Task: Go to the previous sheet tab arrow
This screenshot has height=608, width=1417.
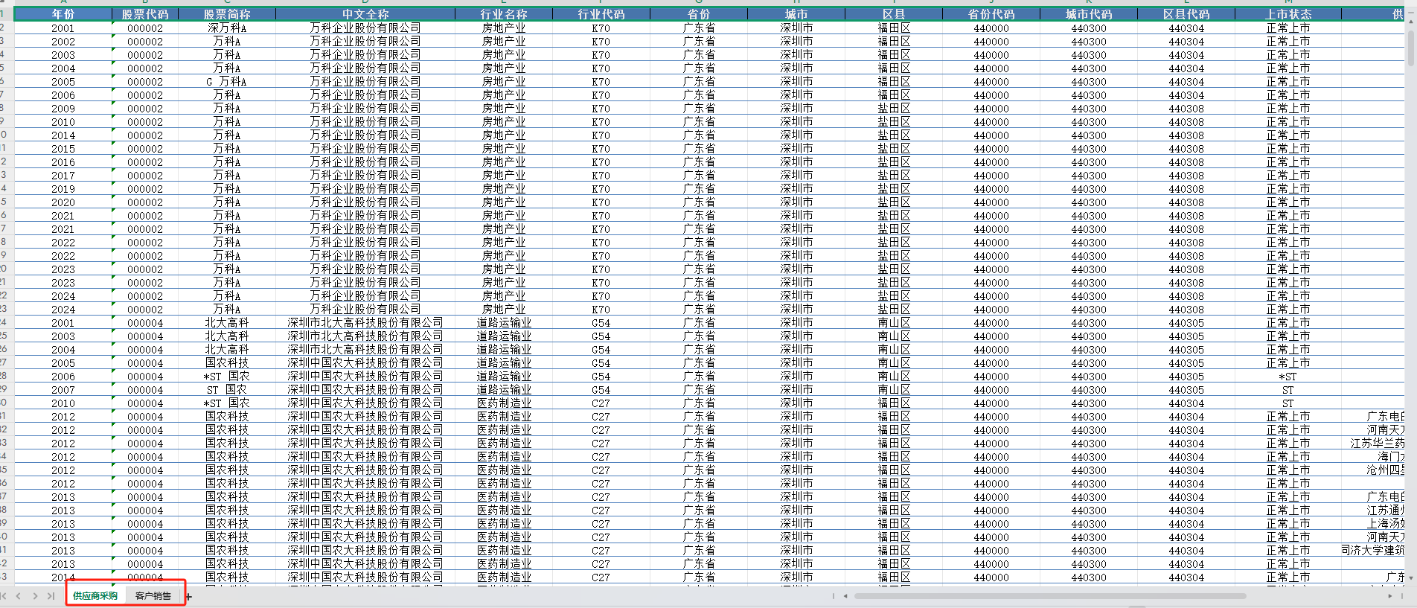Action: coord(19,595)
